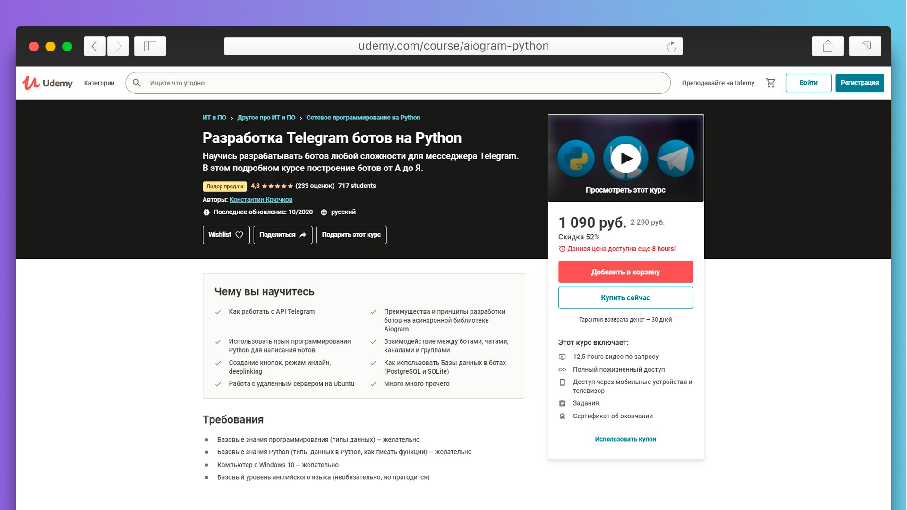Click the browser back arrow
The height and width of the screenshot is (510, 907).
[94, 46]
